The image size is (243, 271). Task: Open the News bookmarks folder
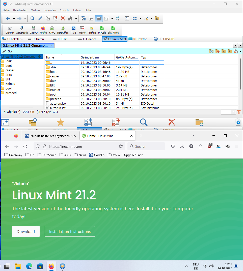80,155
